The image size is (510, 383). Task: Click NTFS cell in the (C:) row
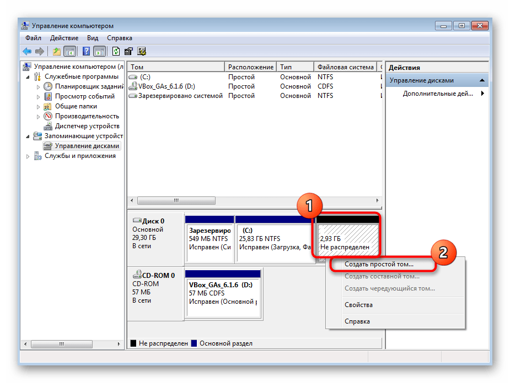pos(325,77)
